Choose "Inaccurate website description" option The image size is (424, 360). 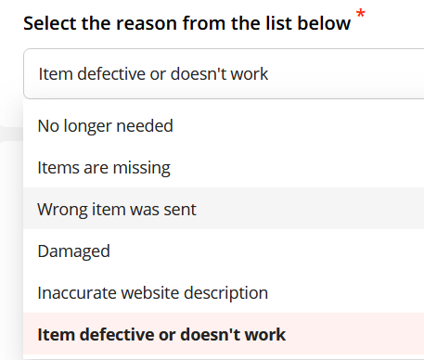pos(224,293)
